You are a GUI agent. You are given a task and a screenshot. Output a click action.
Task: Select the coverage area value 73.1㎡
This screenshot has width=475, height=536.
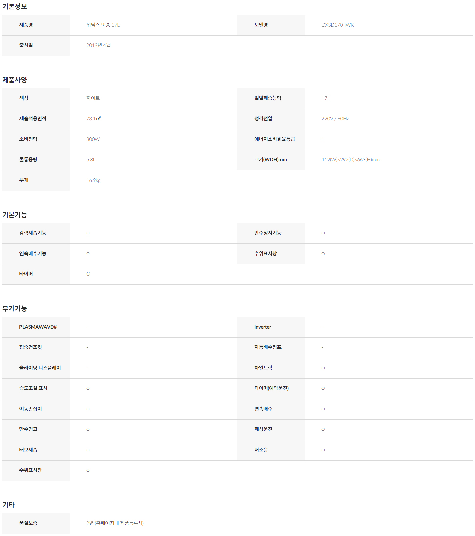point(93,119)
